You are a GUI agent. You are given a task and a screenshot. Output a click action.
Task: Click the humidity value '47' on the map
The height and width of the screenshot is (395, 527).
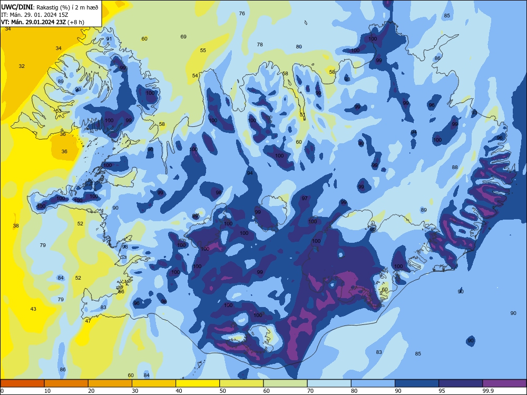(88, 321)
